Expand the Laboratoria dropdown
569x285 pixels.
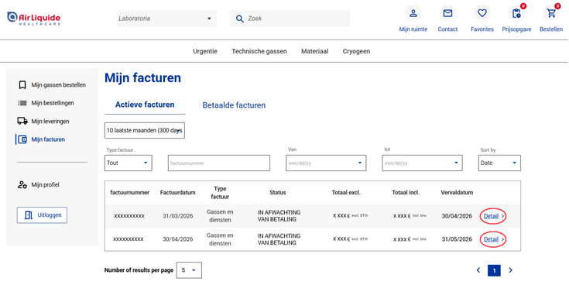(x=166, y=19)
